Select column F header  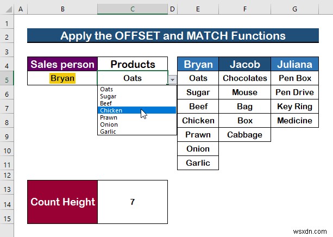(x=245, y=9)
